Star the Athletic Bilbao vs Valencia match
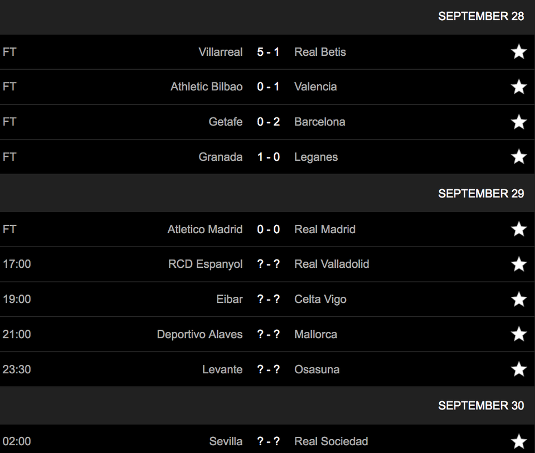Screen dimensions: 535x453 519,86
